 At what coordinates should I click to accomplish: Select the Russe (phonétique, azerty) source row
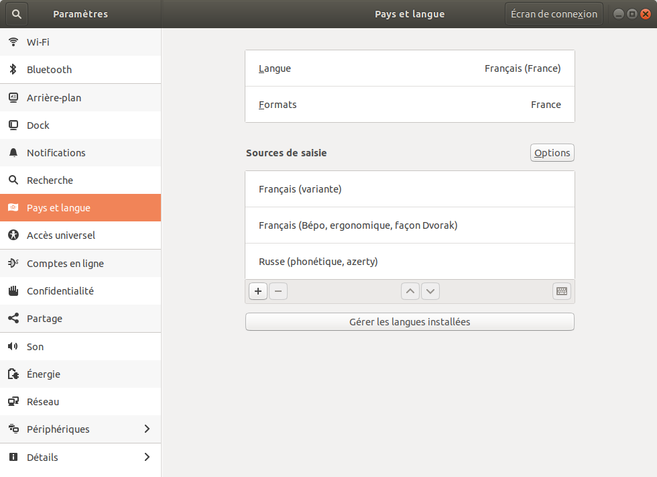(410, 261)
